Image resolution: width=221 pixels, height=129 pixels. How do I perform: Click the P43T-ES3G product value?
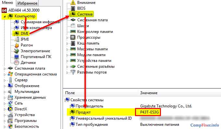point(149,112)
